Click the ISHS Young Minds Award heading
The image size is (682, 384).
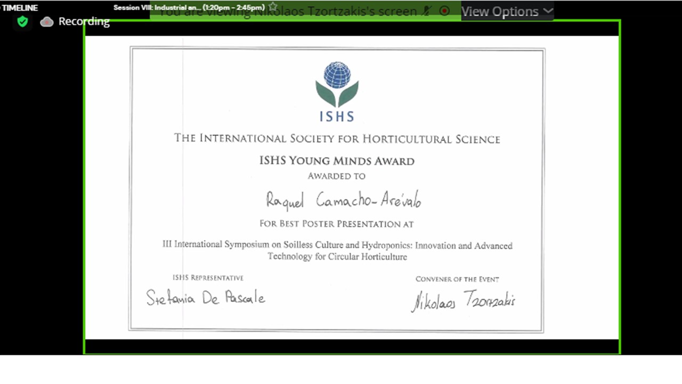[x=337, y=161]
